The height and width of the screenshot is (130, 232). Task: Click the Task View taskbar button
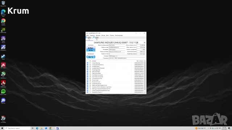tap(33, 128)
